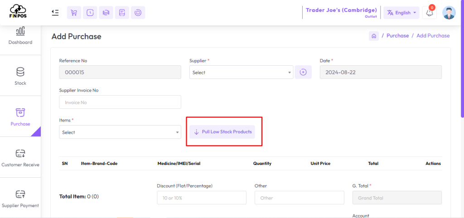This screenshot has height=218, width=464.
Task: Click the Trader Joe's (Cambridge) outlet name
Action: (341, 10)
